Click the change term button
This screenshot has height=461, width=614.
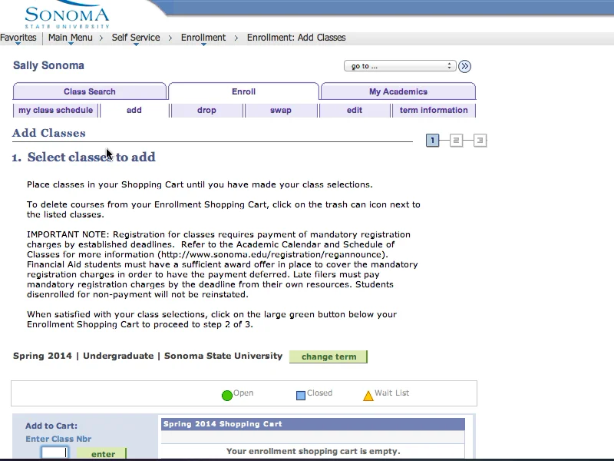(x=328, y=357)
